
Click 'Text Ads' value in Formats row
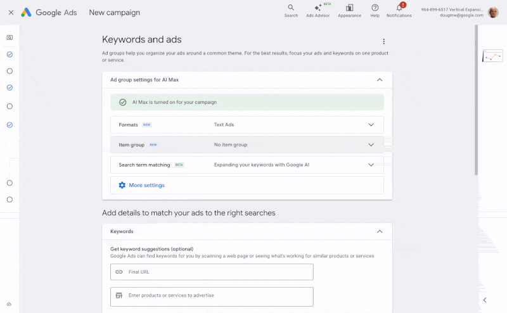pyautogui.click(x=224, y=124)
